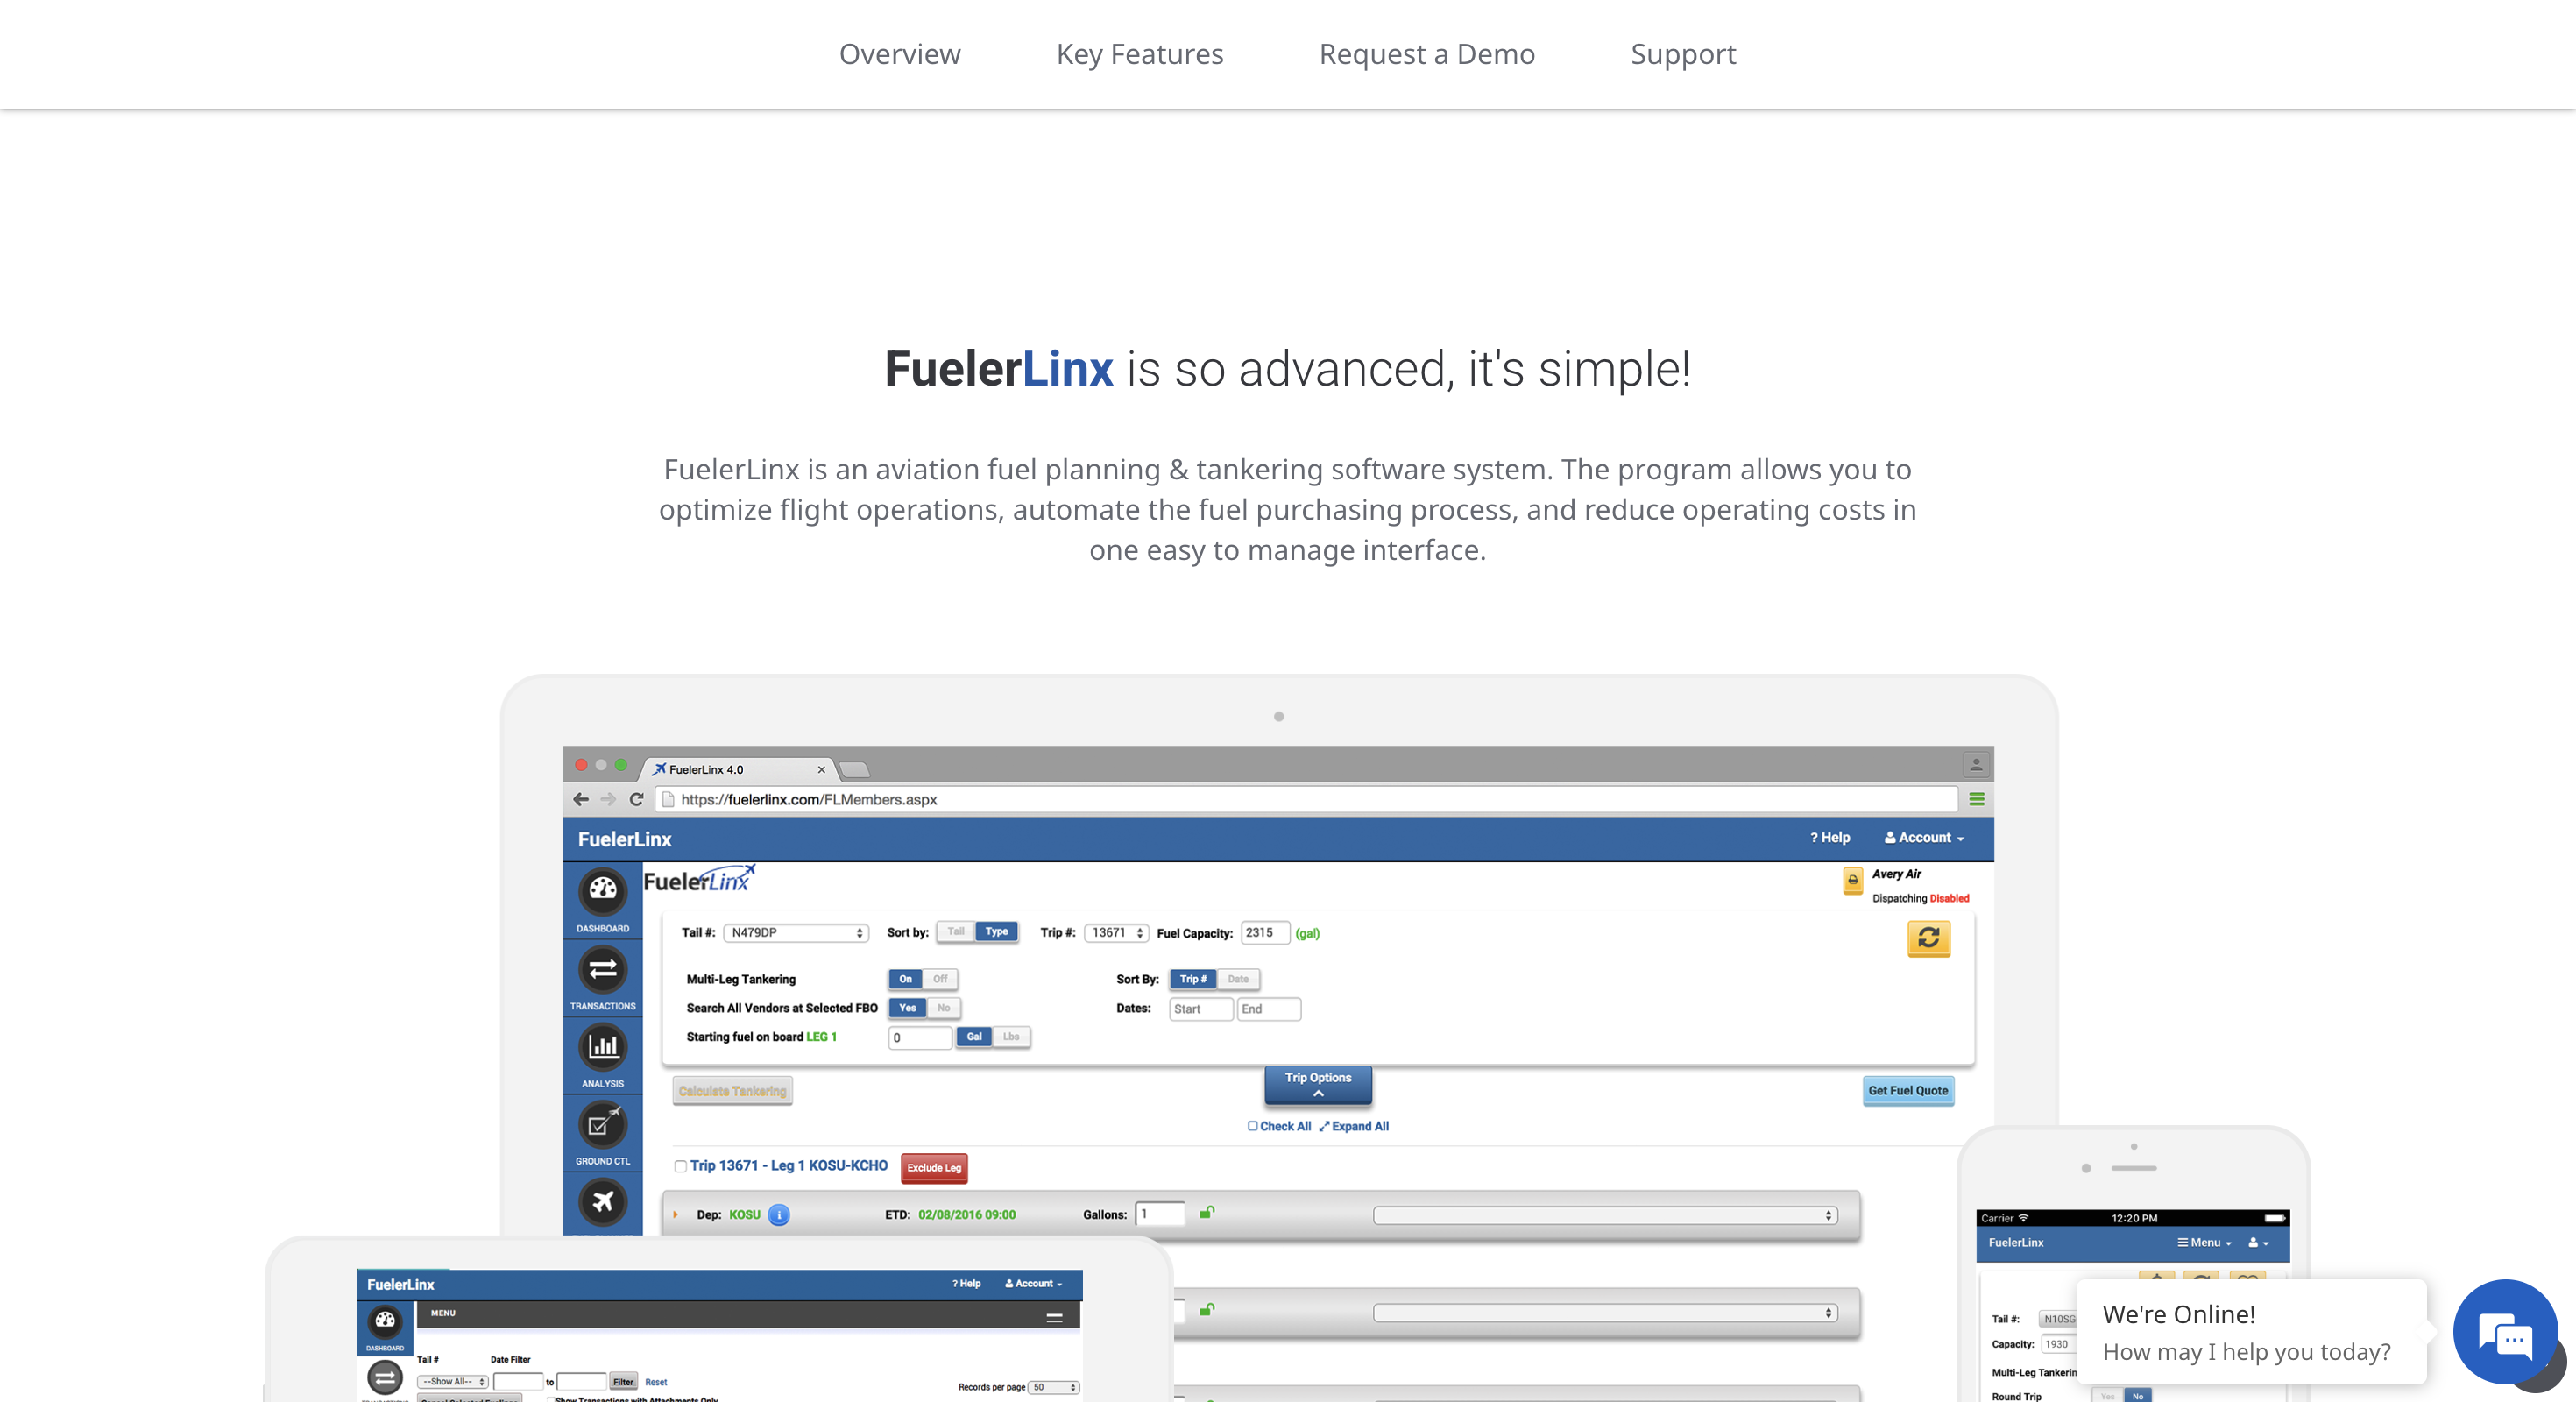Click the Expand All link

pos(1354,1126)
